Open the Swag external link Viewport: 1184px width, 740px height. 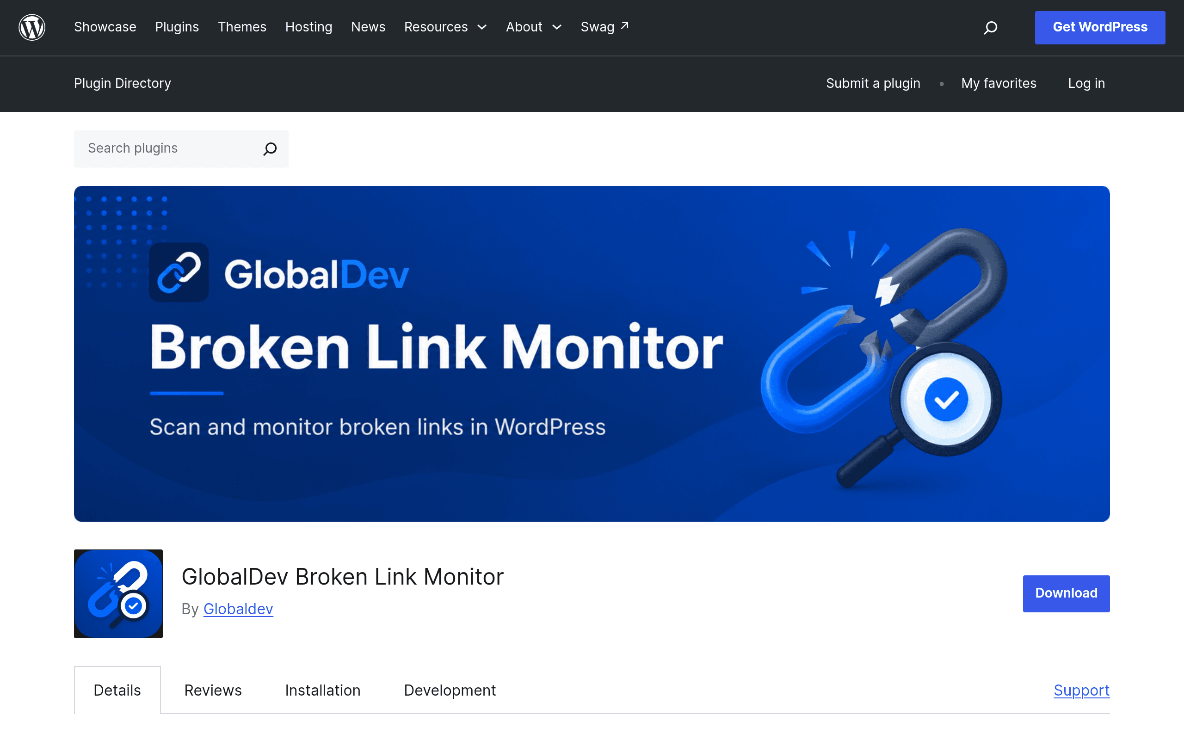pos(605,27)
